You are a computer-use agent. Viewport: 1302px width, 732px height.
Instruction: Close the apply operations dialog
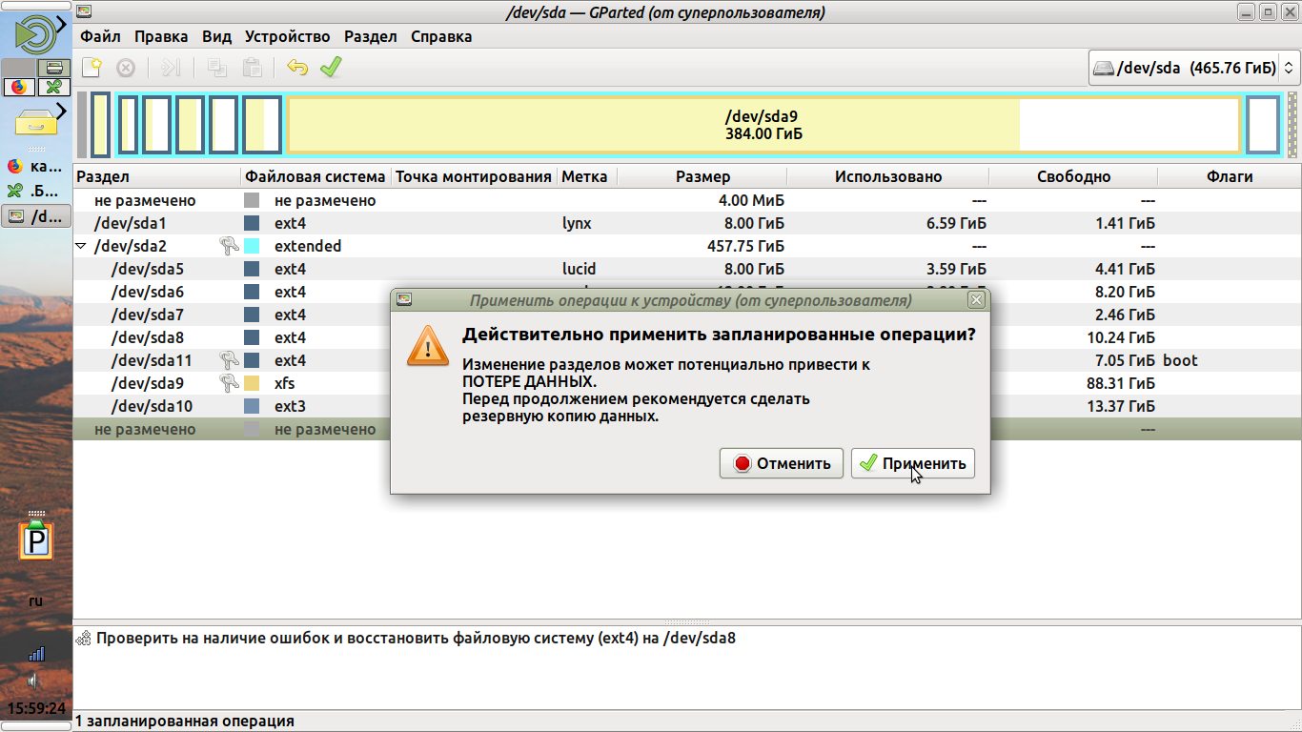[x=976, y=300]
